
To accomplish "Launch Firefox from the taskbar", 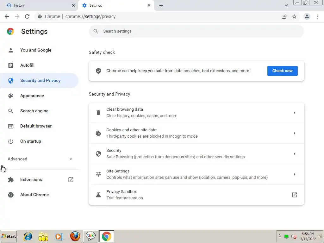I will click(75, 236).
